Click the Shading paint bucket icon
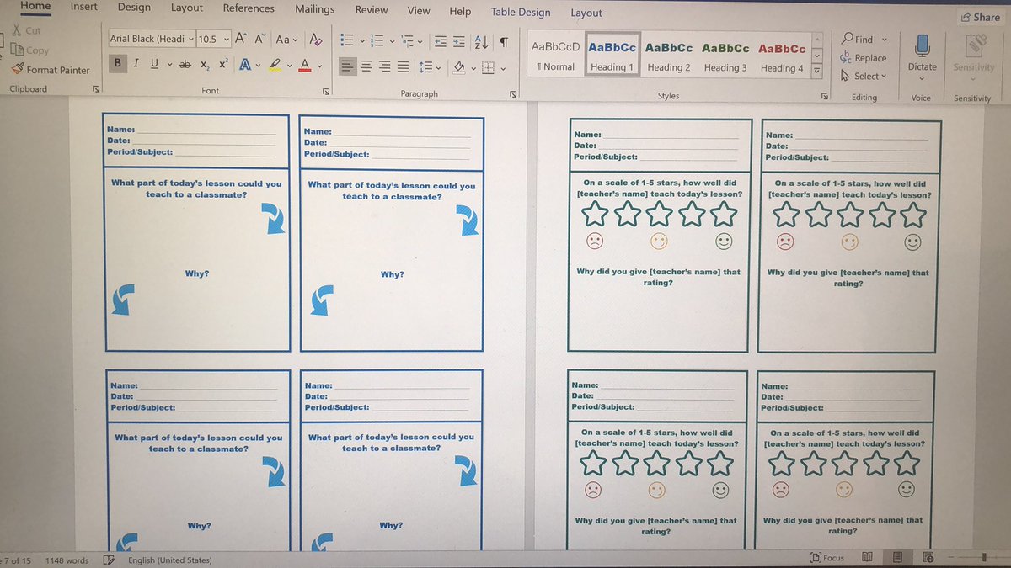This screenshot has width=1011, height=568. [x=458, y=67]
